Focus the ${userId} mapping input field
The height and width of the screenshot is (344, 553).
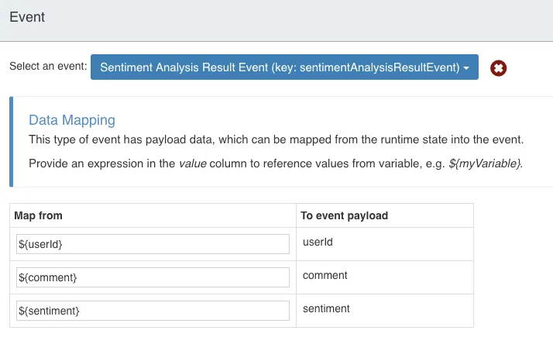[153, 244]
